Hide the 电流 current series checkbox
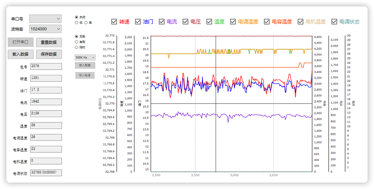 click(x=162, y=22)
